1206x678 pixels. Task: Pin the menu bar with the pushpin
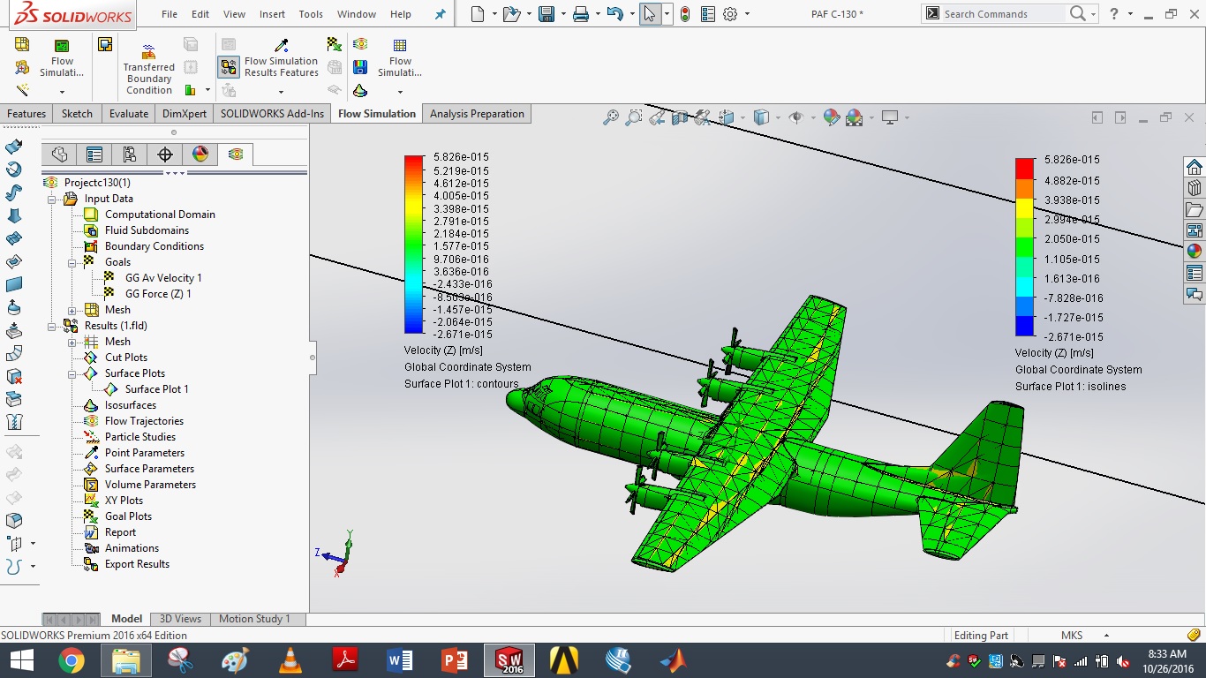point(441,14)
